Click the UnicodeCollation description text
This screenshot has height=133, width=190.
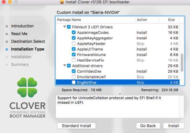[109, 100]
